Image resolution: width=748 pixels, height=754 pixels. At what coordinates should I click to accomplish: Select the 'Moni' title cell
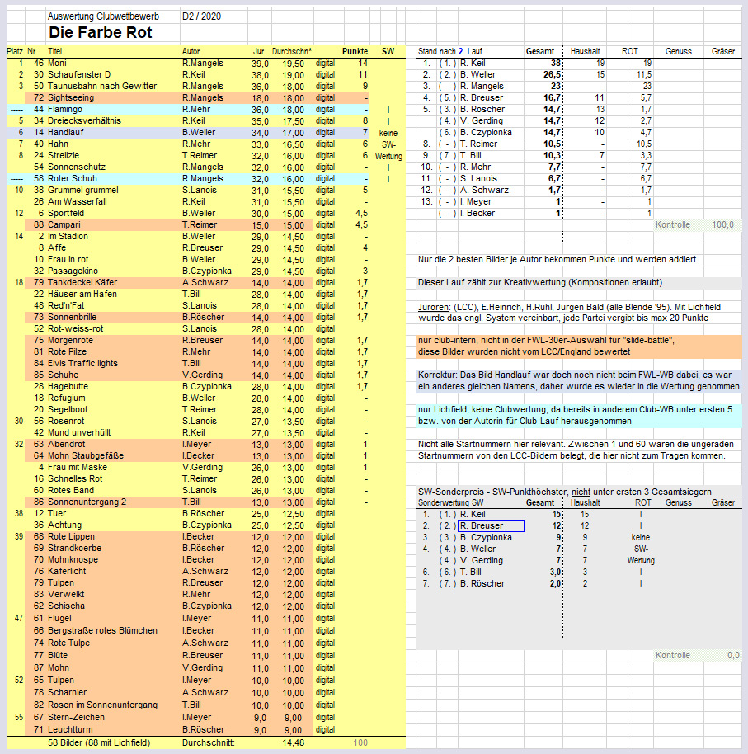(57, 63)
